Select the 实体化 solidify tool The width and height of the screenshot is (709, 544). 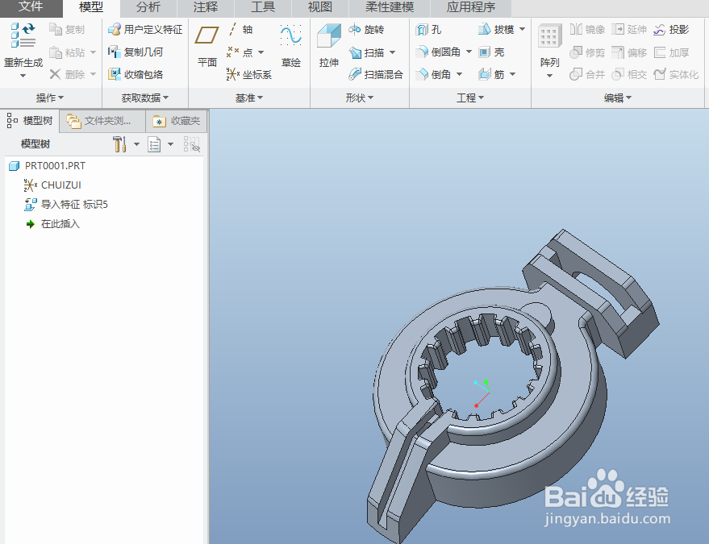(676, 74)
